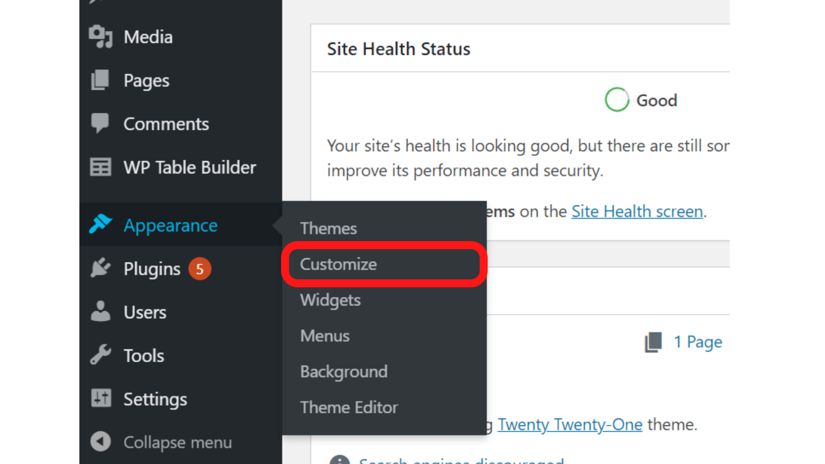
Task: Select Widgets in the Appearance menu
Action: click(330, 300)
